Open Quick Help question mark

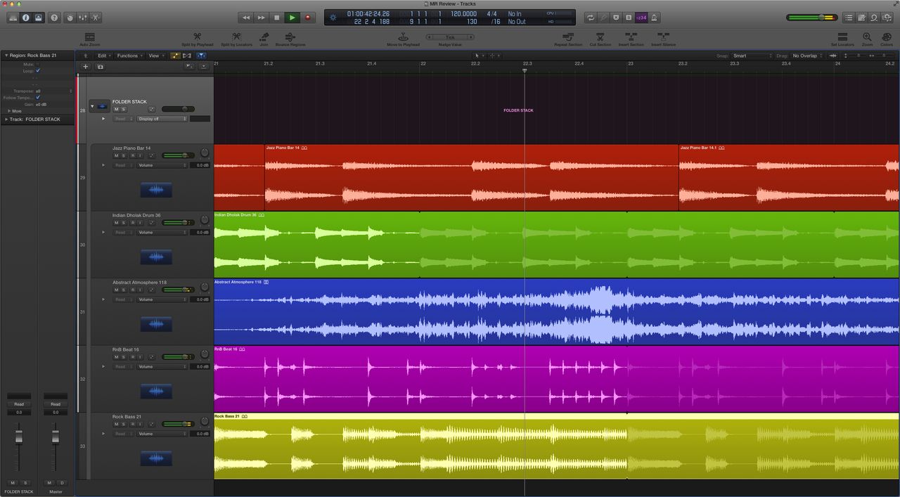[54, 17]
